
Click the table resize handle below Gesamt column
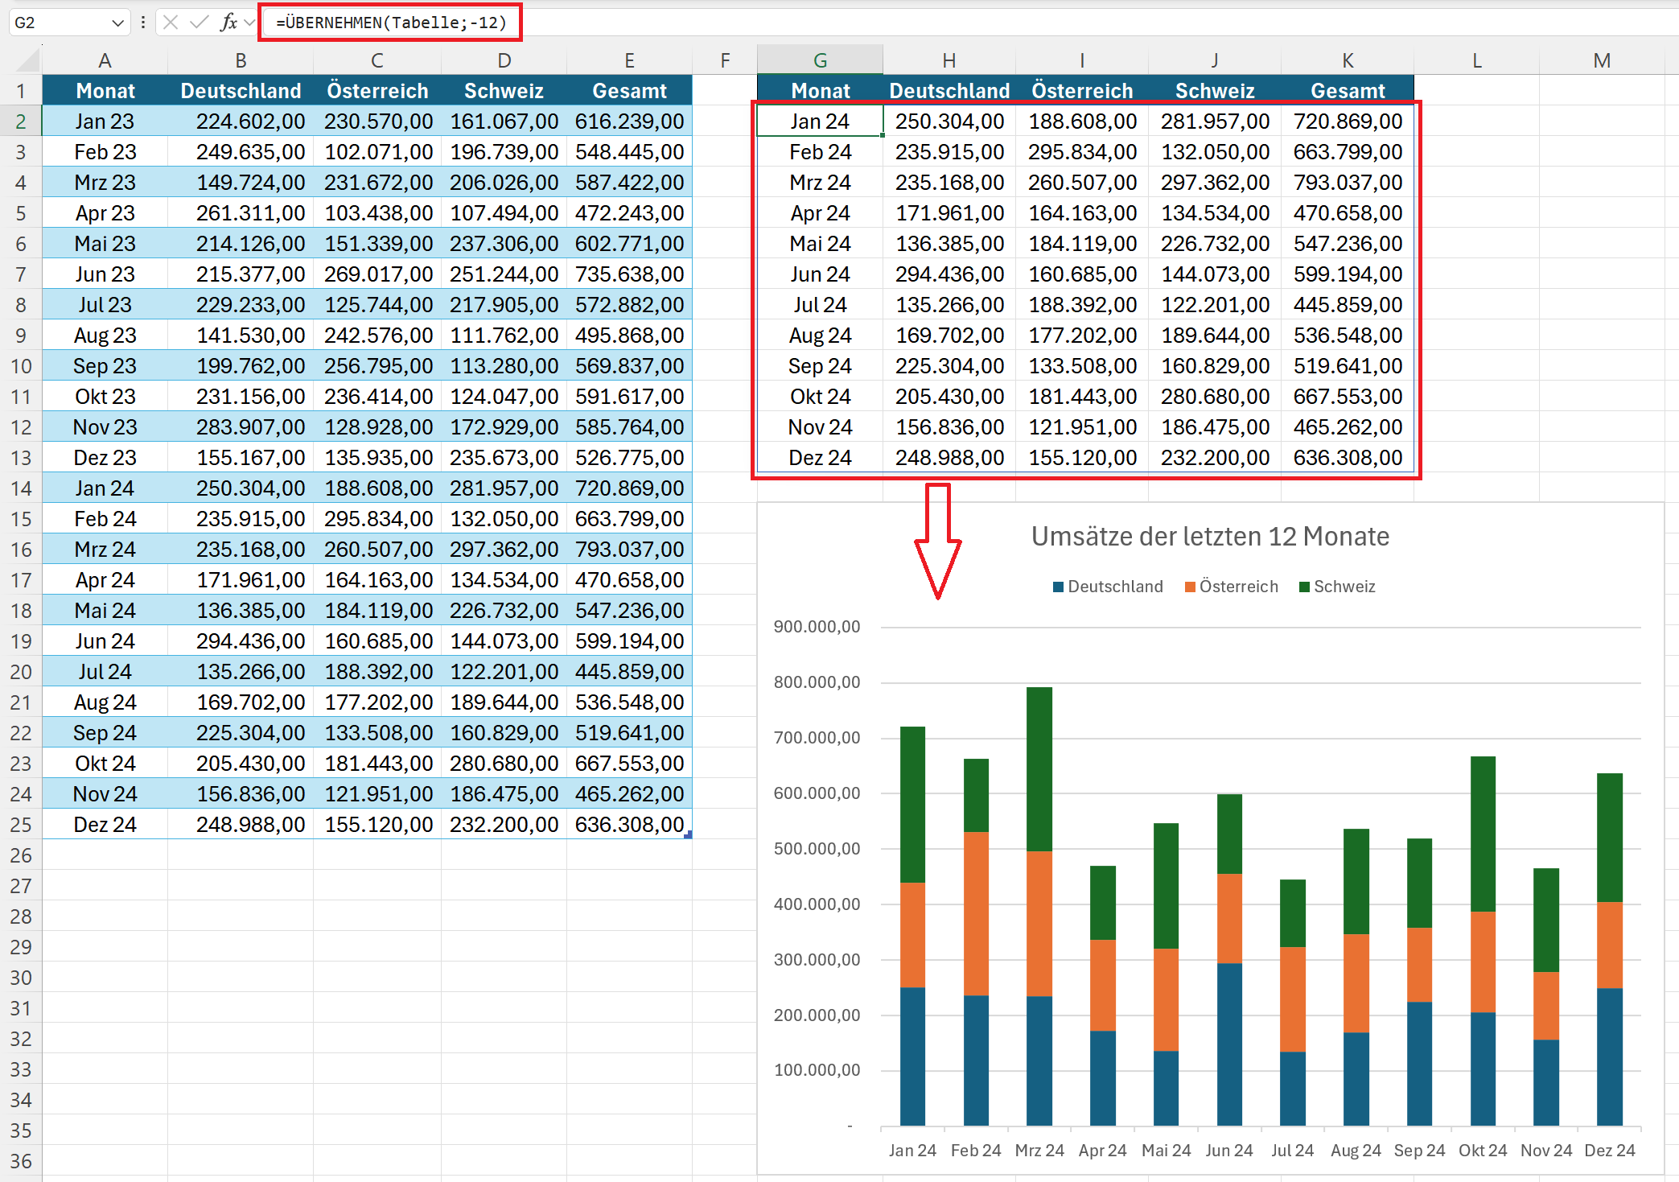pyautogui.click(x=688, y=835)
